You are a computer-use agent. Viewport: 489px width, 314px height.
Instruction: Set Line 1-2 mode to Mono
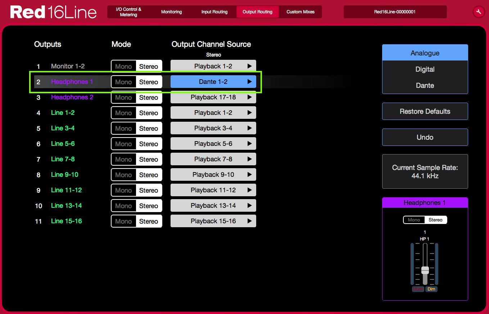pos(123,113)
